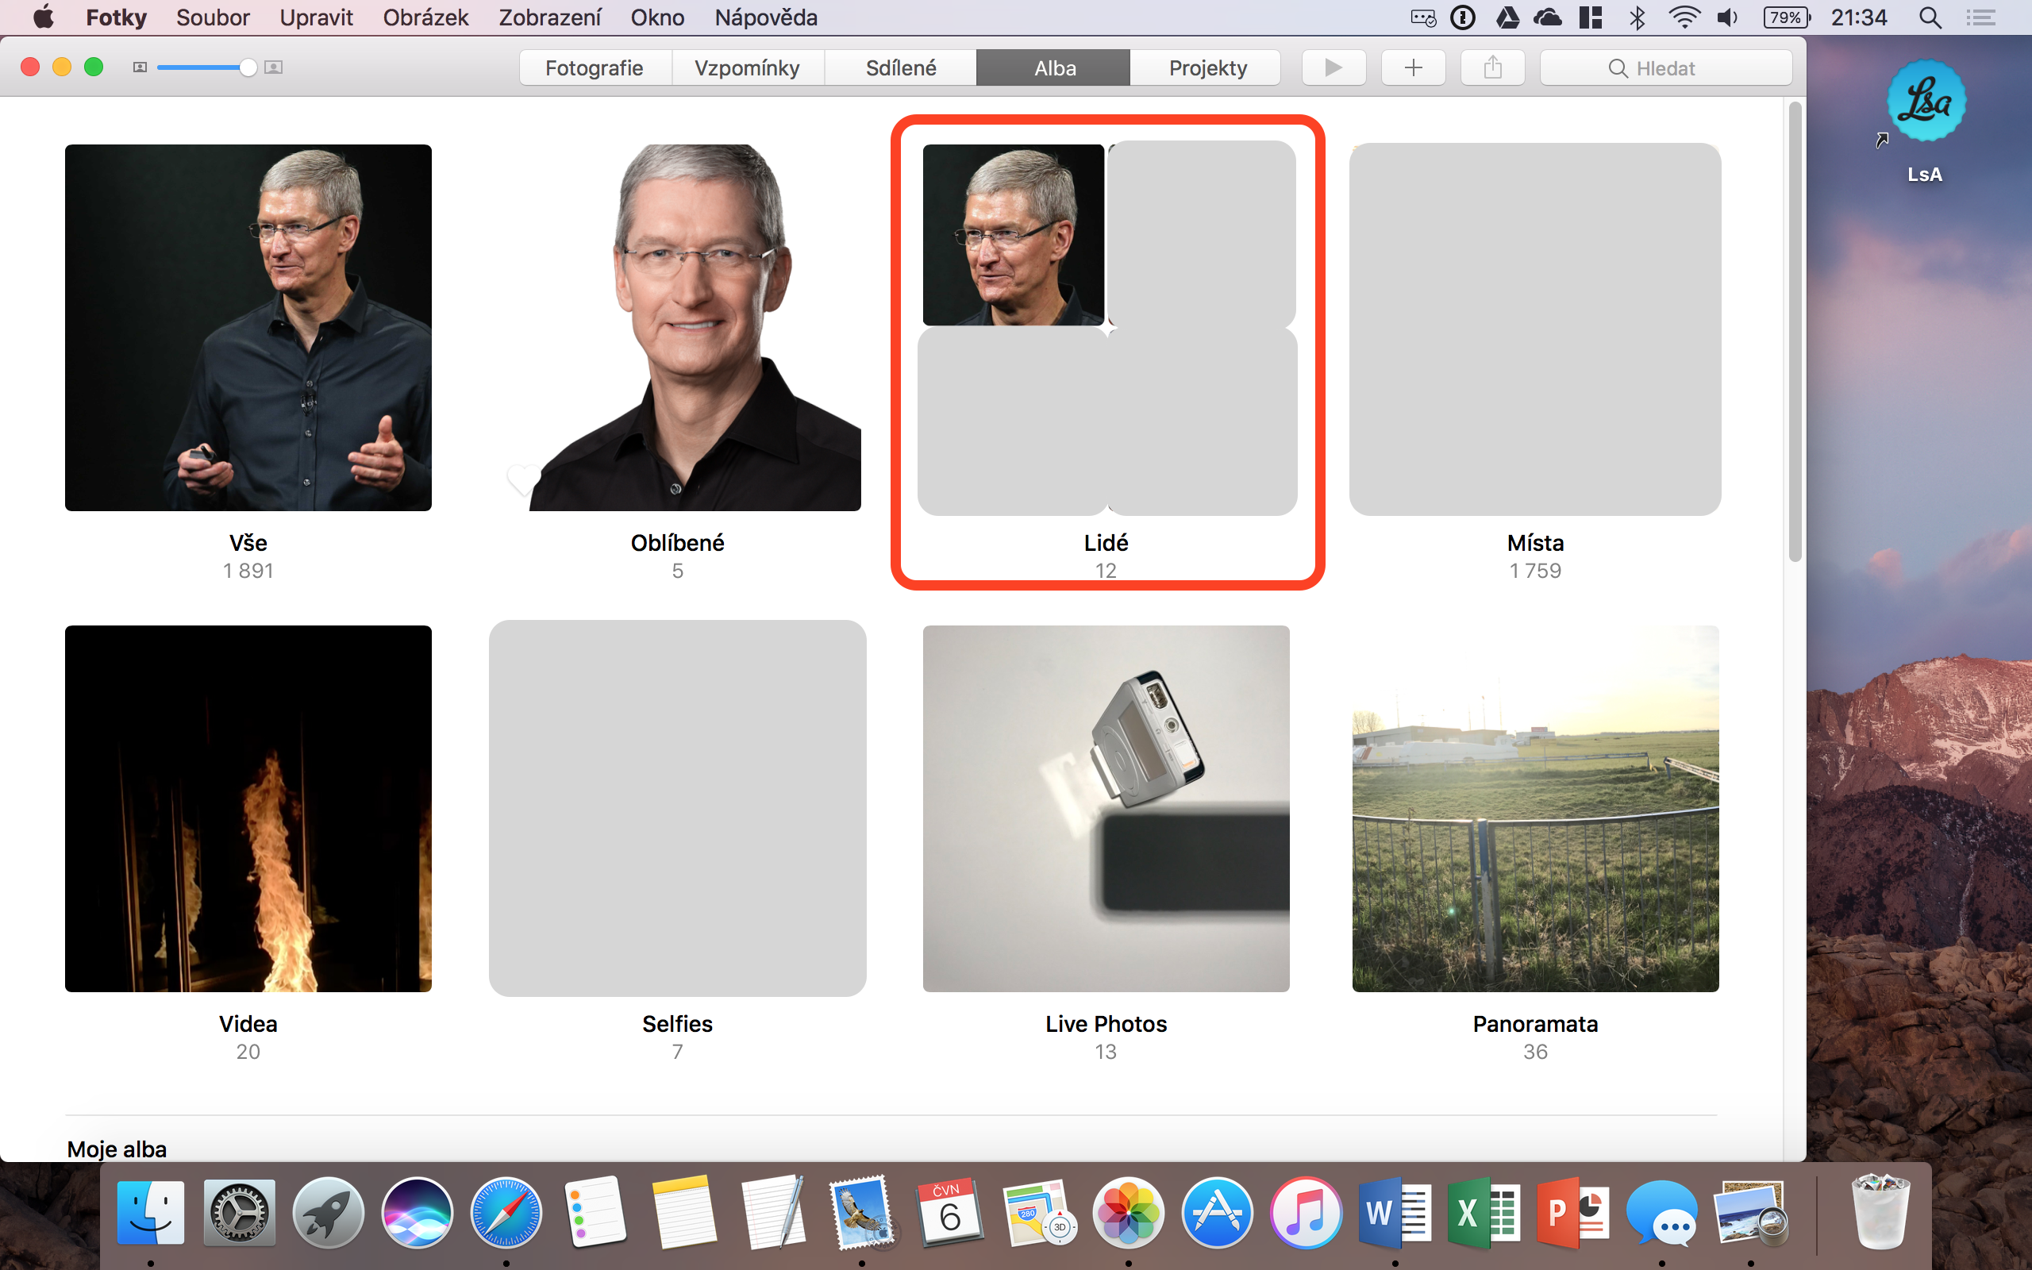Open the Zobrazení menu
Screen dimensions: 2032x1270
pyautogui.click(x=549, y=17)
